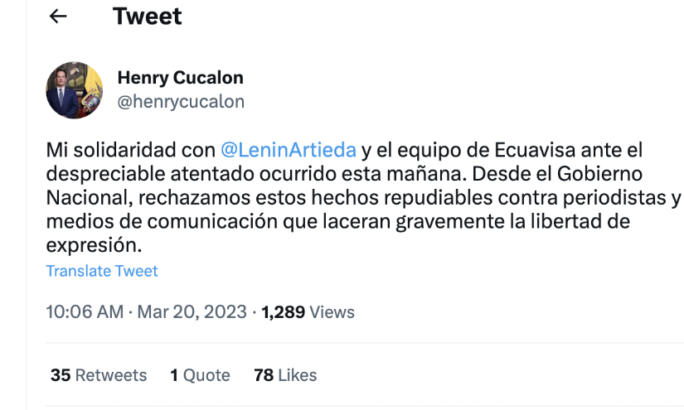Viewport: 684px width, 410px height.
Task: Open the @henrycucalon handle link
Action: [181, 102]
